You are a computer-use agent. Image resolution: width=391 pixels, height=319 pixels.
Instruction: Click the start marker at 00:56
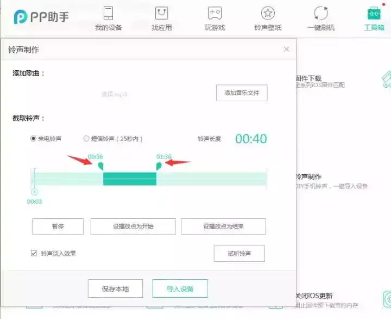click(x=101, y=166)
